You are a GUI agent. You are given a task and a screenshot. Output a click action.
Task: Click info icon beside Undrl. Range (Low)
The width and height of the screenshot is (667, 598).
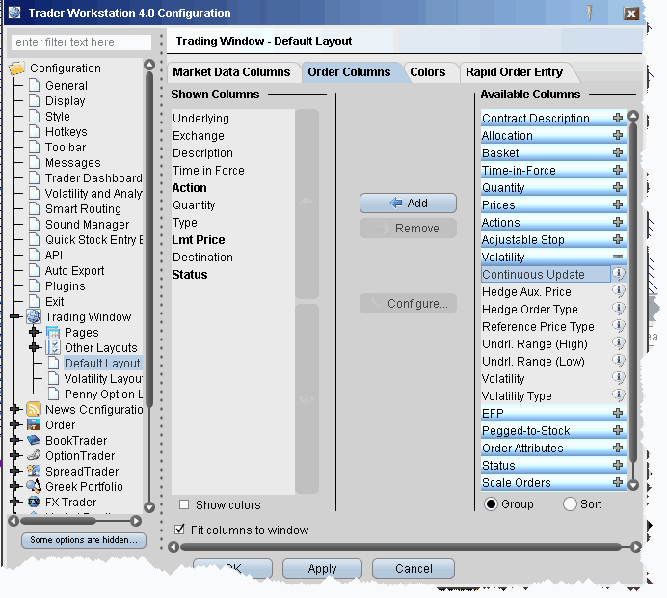pos(619,361)
